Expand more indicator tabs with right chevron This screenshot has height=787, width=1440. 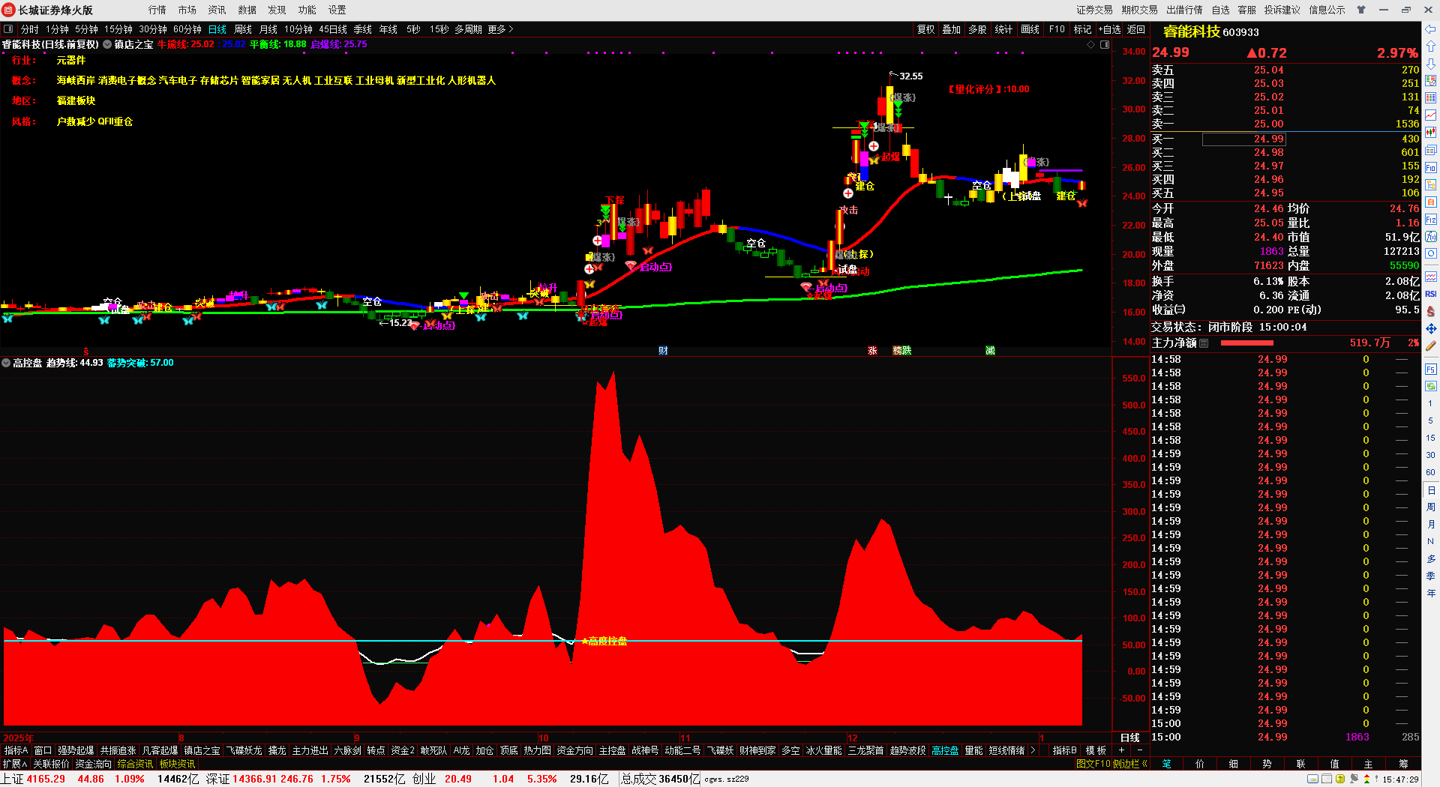coord(1033,750)
